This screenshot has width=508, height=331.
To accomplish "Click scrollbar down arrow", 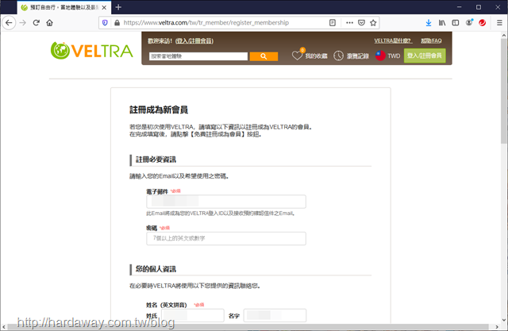I will click(x=504, y=320).
